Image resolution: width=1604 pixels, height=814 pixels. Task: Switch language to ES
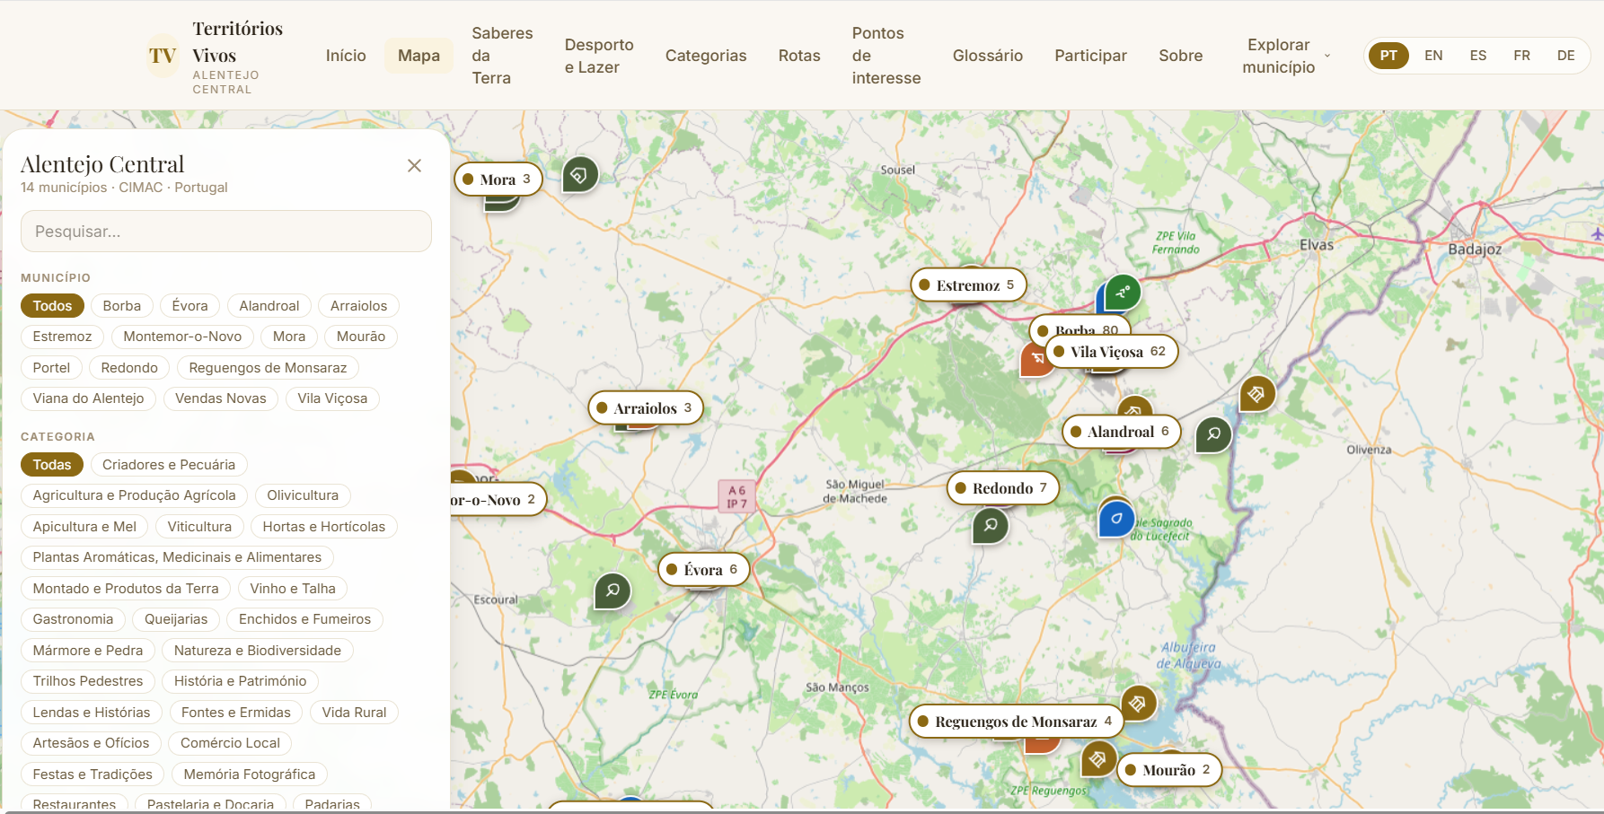pyautogui.click(x=1478, y=56)
